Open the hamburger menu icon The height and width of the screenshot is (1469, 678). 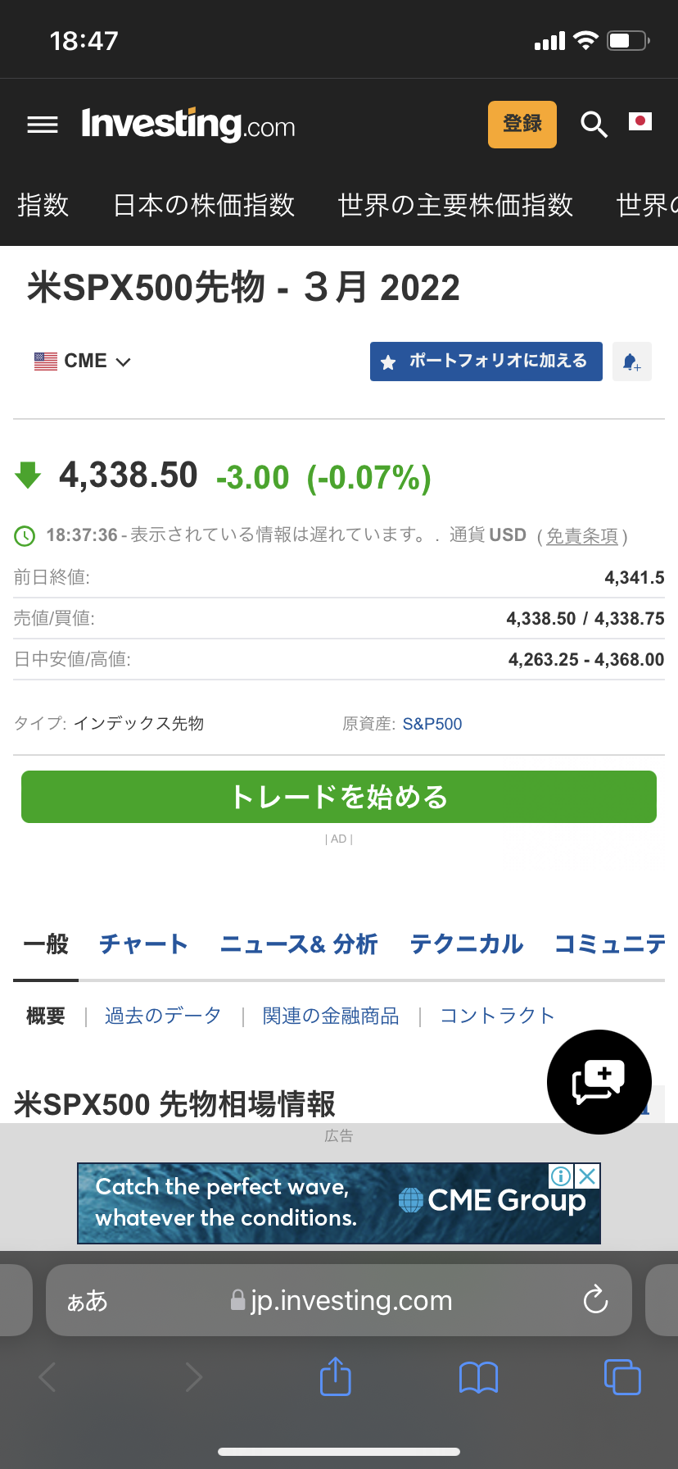click(x=43, y=125)
